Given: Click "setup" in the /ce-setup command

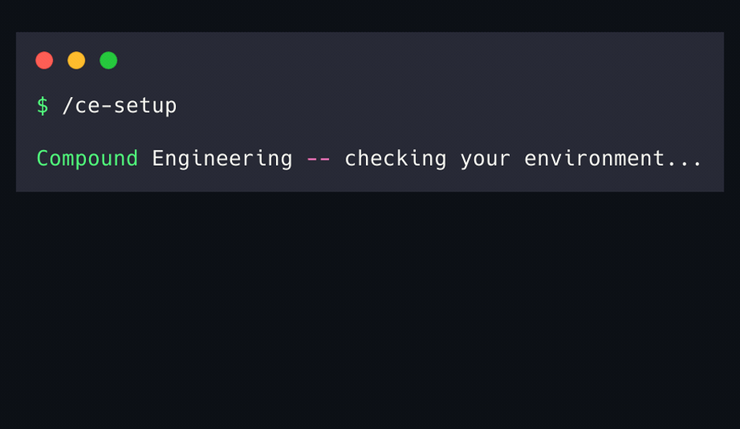Looking at the screenshot, I should [x=145, y=106].
